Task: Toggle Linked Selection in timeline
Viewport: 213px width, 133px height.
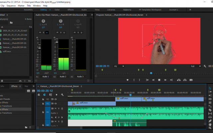Action: [51, 95]
